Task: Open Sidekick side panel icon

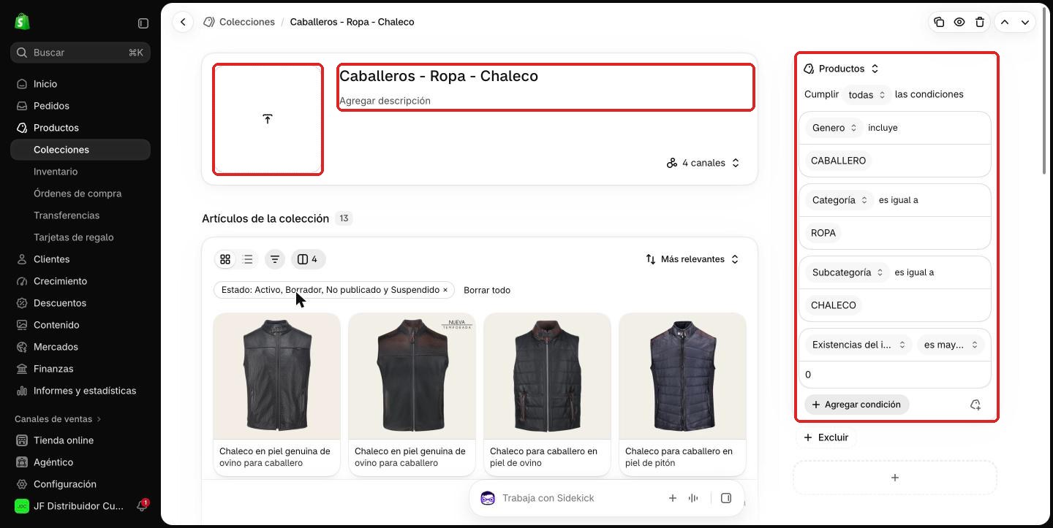Action: click(x=726, y=498)
